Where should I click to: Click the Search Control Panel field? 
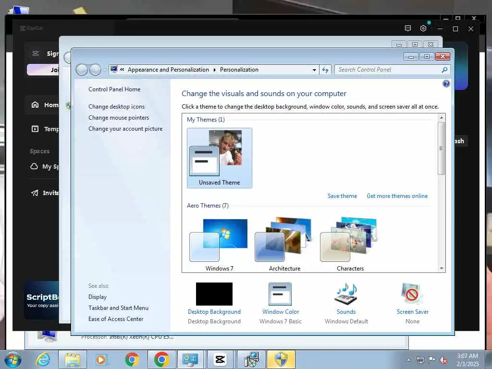coord(392,70)
